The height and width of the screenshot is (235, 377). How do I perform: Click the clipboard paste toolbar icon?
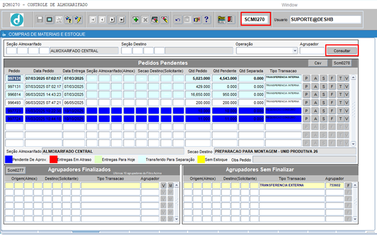coord(187,19)
